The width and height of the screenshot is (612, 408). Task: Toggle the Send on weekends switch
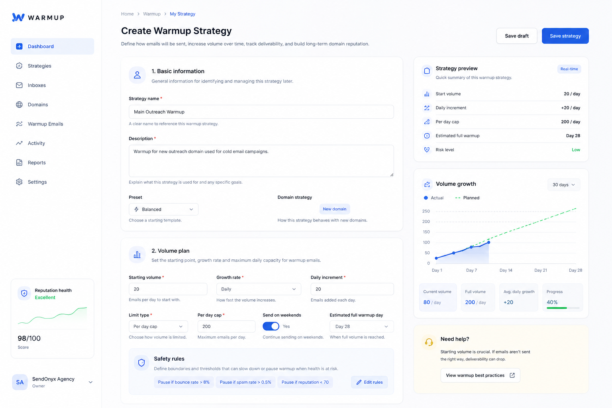coord(271,326)
